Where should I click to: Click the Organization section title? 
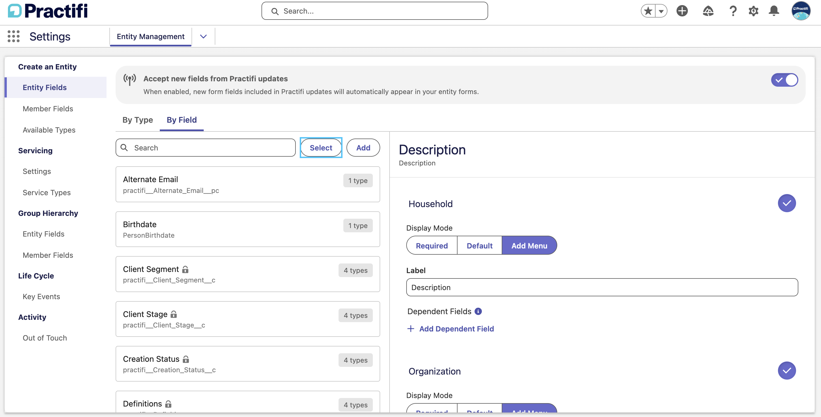click(x=434, y=371)
